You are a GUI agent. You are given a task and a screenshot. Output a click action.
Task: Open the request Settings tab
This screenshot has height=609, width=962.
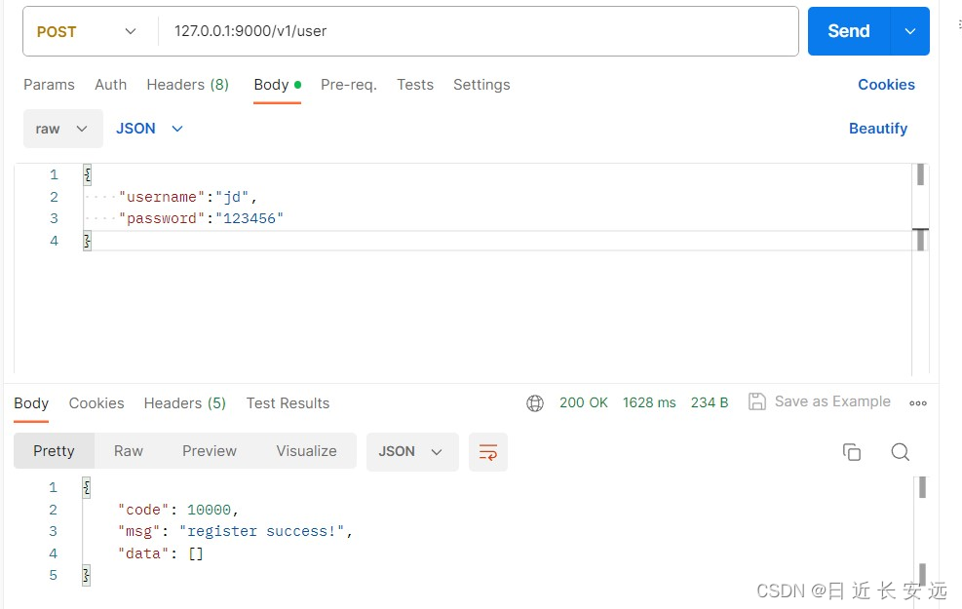(x=481, y=85)
